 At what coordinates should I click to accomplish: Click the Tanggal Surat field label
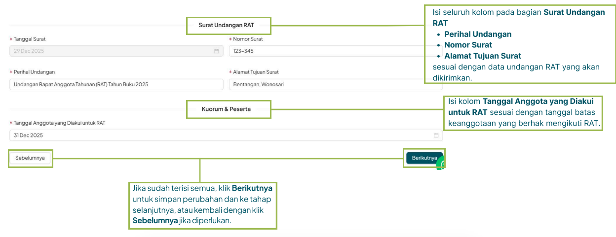[29, 39]
